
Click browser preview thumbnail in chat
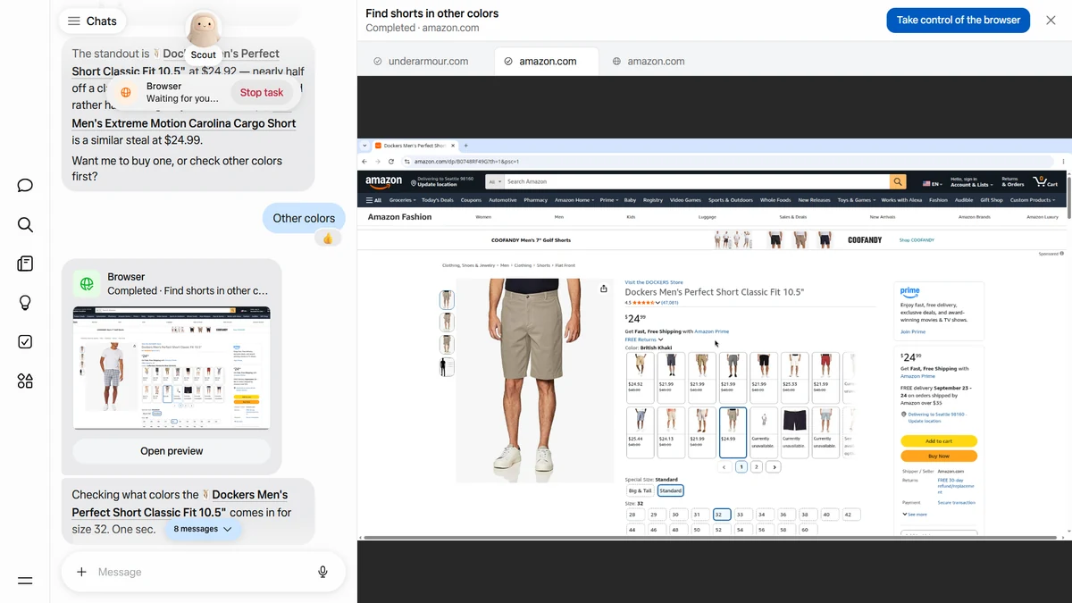pyautogui.click(x=172, y=367)
